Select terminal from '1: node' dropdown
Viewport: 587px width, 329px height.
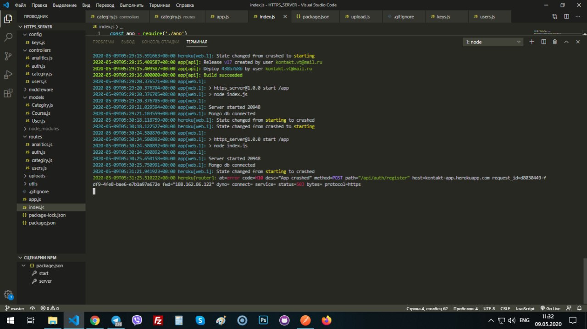coord(493,42)
